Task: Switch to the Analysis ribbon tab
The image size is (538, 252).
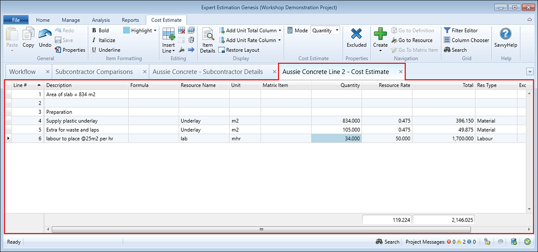Action: (x=100, y=20)
